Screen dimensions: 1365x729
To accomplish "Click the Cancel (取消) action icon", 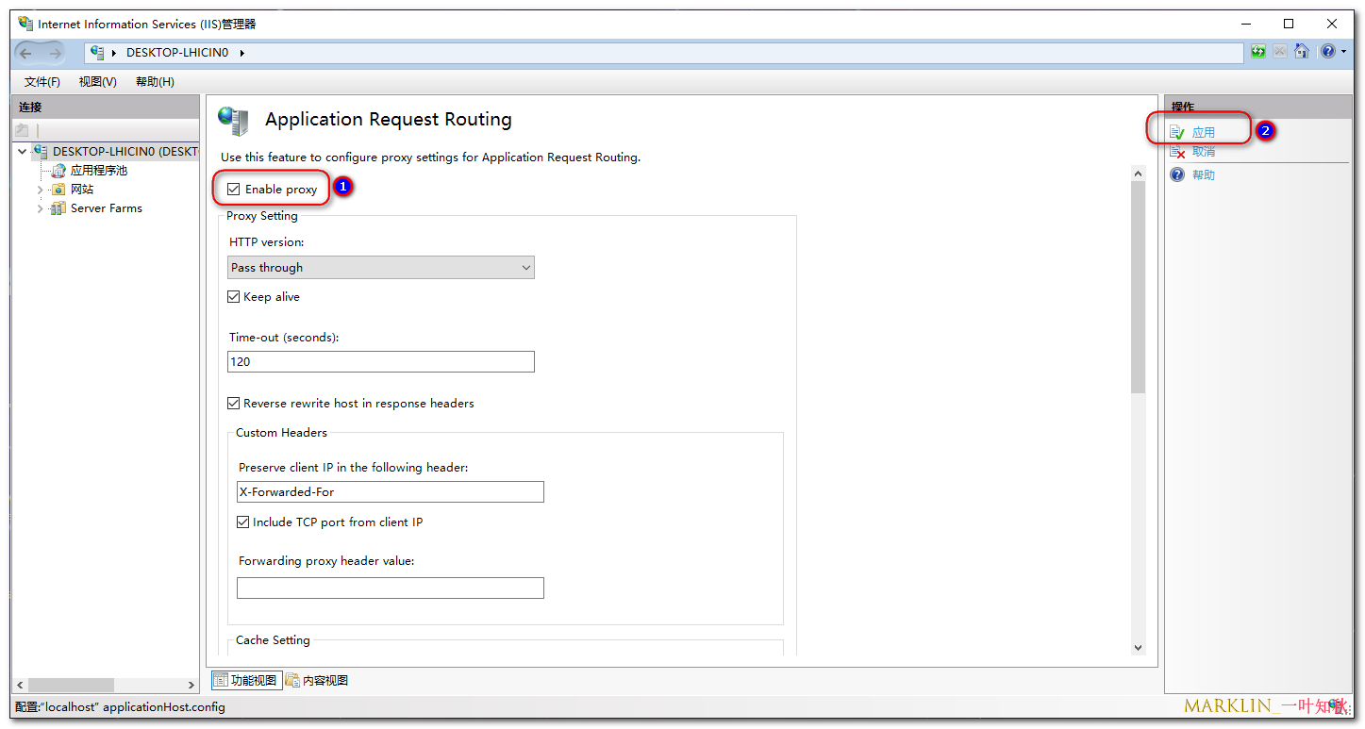I will point(1177,152).
